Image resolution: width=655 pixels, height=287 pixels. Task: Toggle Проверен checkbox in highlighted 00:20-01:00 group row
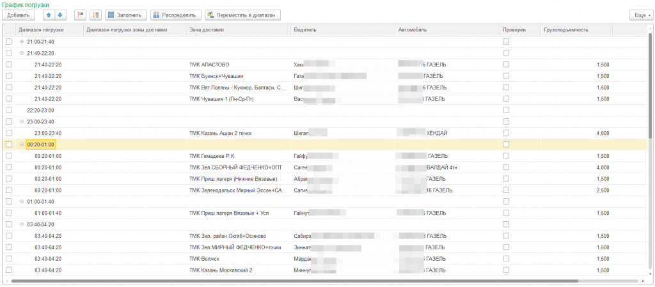point(506,144)
